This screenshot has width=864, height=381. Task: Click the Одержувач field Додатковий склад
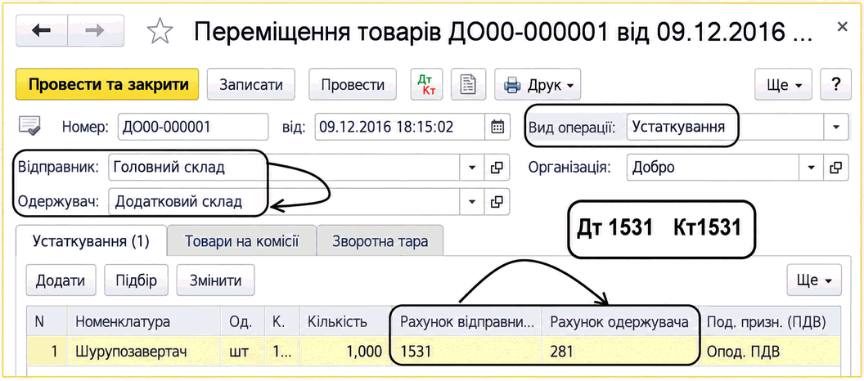pos(285,201)
